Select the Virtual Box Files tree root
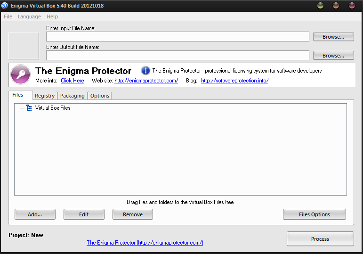 click(x=53, y=108)
